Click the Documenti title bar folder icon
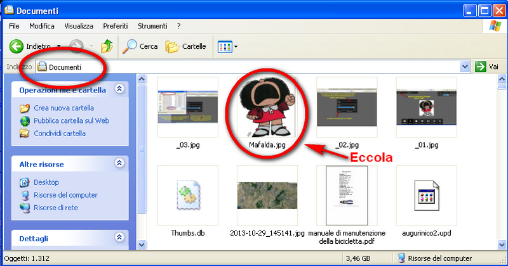508x266 pixels. pos(10,10)
